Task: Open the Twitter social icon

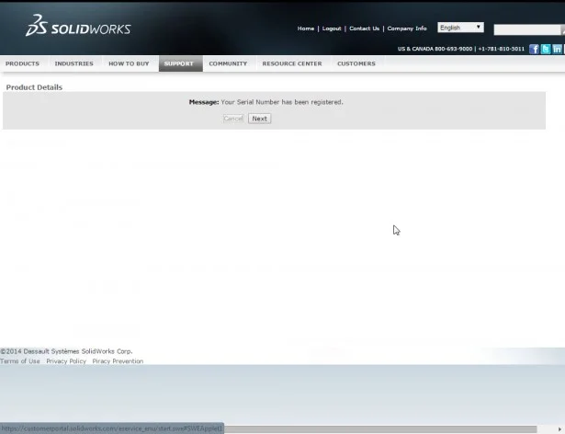Action: (x=546, y=49)
